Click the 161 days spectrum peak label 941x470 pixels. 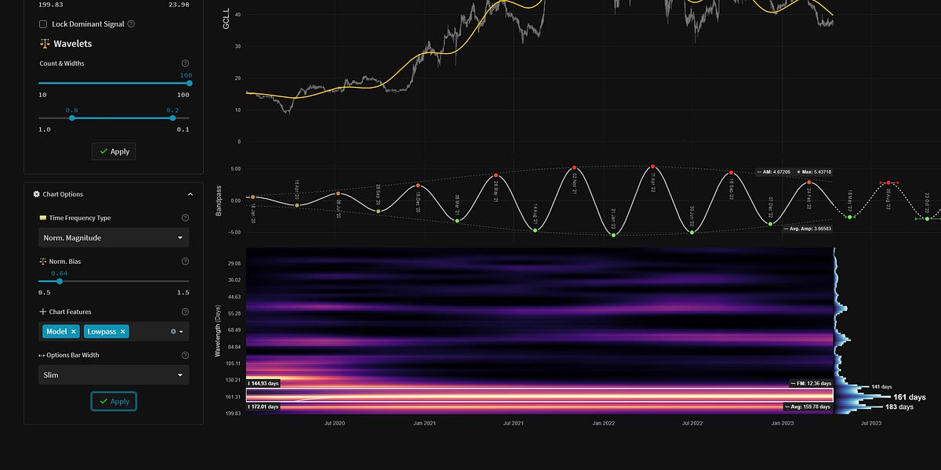[x=910, y=397]
